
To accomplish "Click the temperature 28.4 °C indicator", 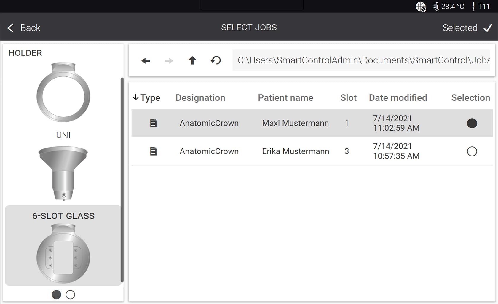I will tap(449, 7).
